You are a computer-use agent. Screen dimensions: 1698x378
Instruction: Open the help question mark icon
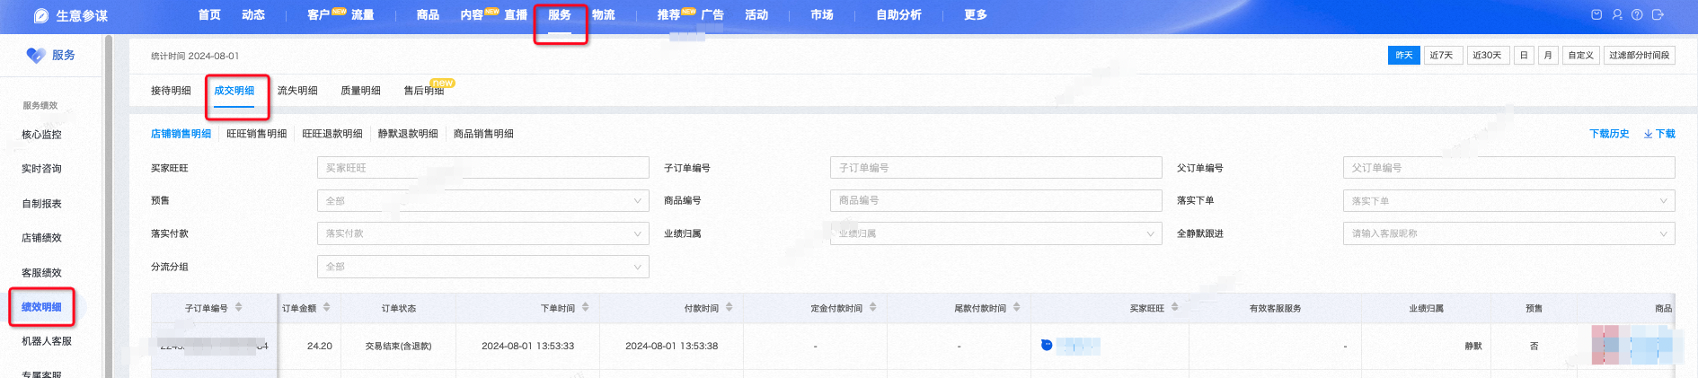pyautogui.click(x=1637, y=14)
